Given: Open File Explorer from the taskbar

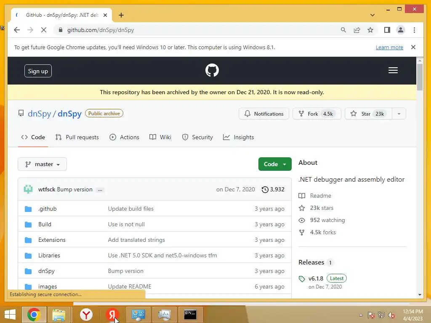Looking at the screenshot, I should pyautogui.click(x=59, y=315).
